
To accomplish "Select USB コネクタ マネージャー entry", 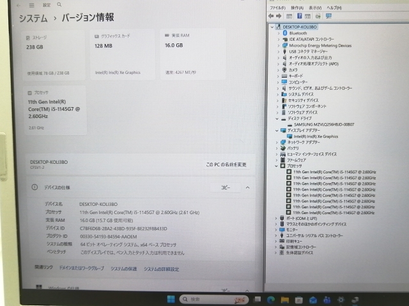I will (308, 52).
